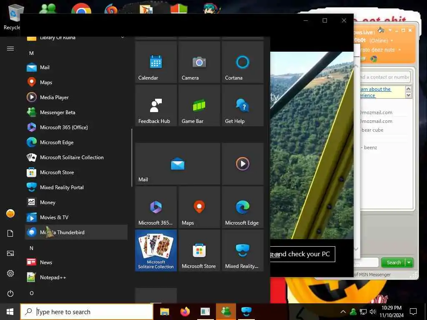Jump to letter M index header
The image size is (427, 320).
coord(32,53)
